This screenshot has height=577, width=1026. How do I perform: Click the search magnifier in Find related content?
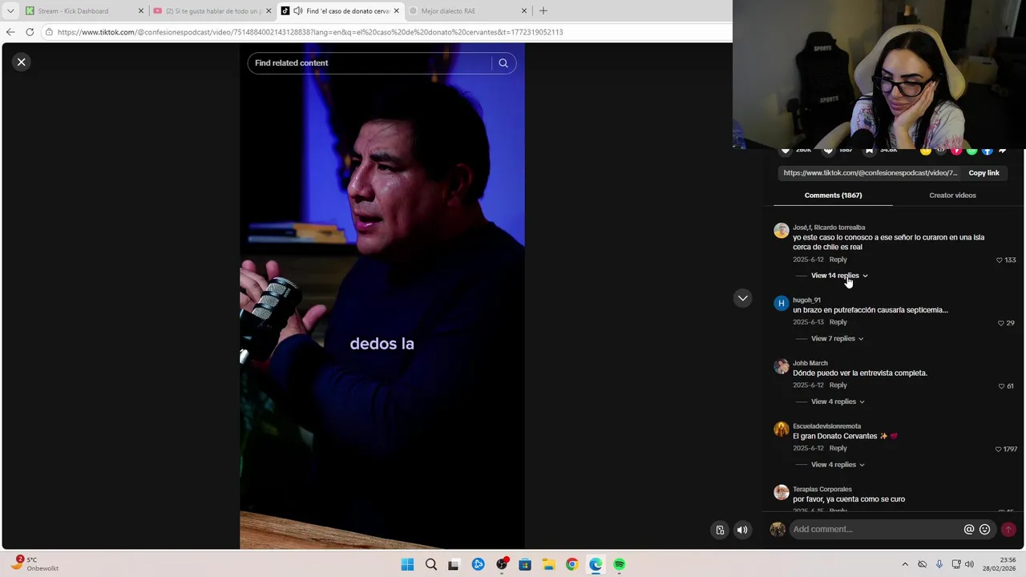click(503, 63)
